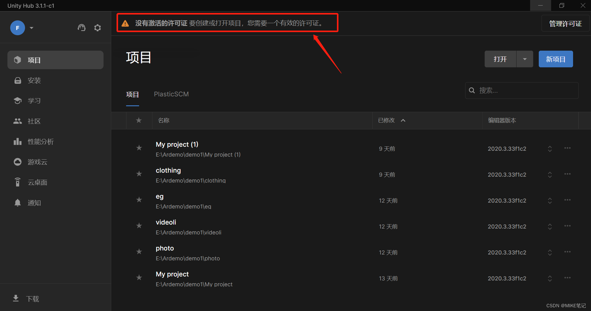Open the preferences gear icon
Viewport: 591px width, 311px height.
(x=98, y=28)
